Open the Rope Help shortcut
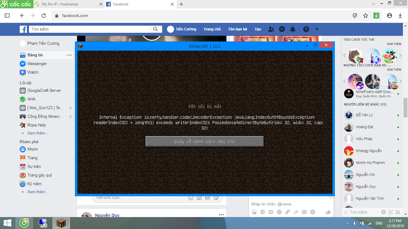 pos(33,125)
